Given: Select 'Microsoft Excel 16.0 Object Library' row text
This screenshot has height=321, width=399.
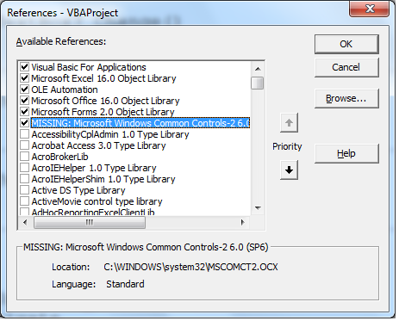Looking at the screenshot, I should click(103, 78).
